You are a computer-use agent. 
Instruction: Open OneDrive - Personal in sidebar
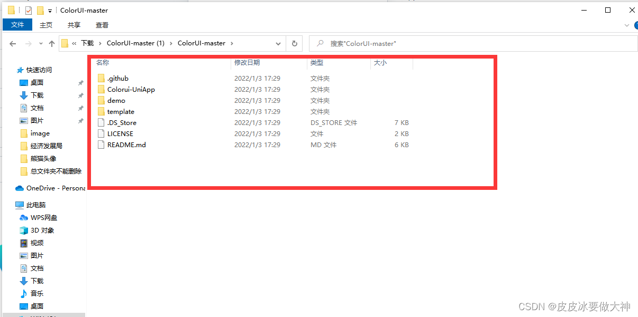[x=56, y=188]
